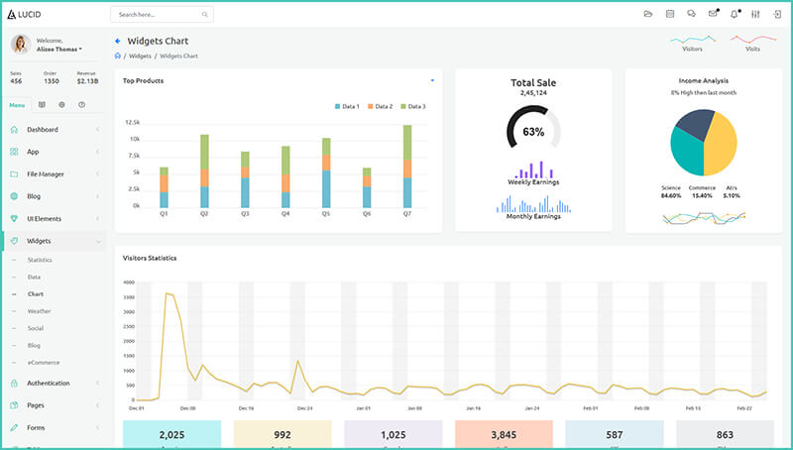This screenshot has width=793, height=450.
Task: Open the settings sliders icon in header
Action: pyautogui.click(x=756, y=14)
